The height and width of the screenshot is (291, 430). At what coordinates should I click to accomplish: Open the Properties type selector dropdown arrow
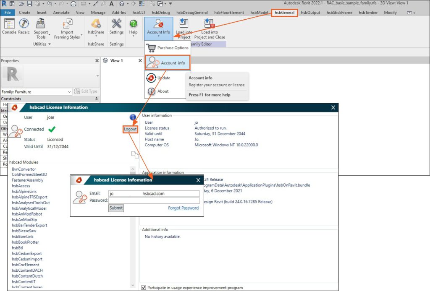point(97,76)
